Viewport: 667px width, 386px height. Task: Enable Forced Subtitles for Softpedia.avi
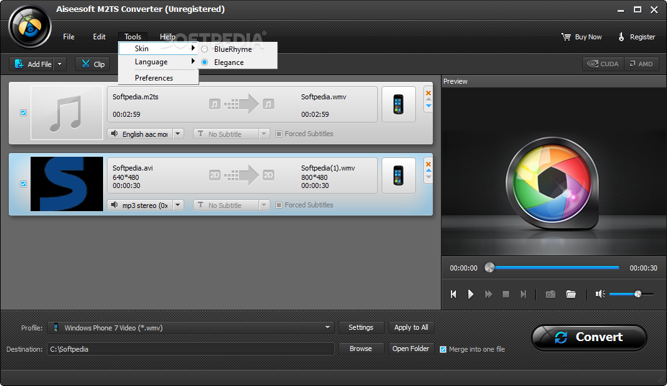pos(279,205)
